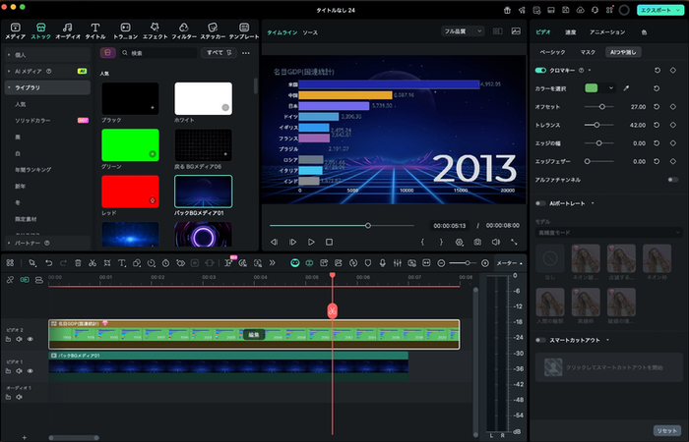Open the フル品質 preview quality dropdown
The height and width of the screenshot is (442, 689).
pyautogui.click(x=463, y=31)
